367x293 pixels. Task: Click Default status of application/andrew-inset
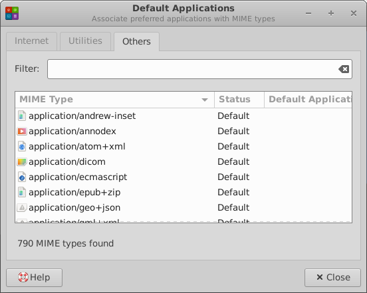[233, 116]
